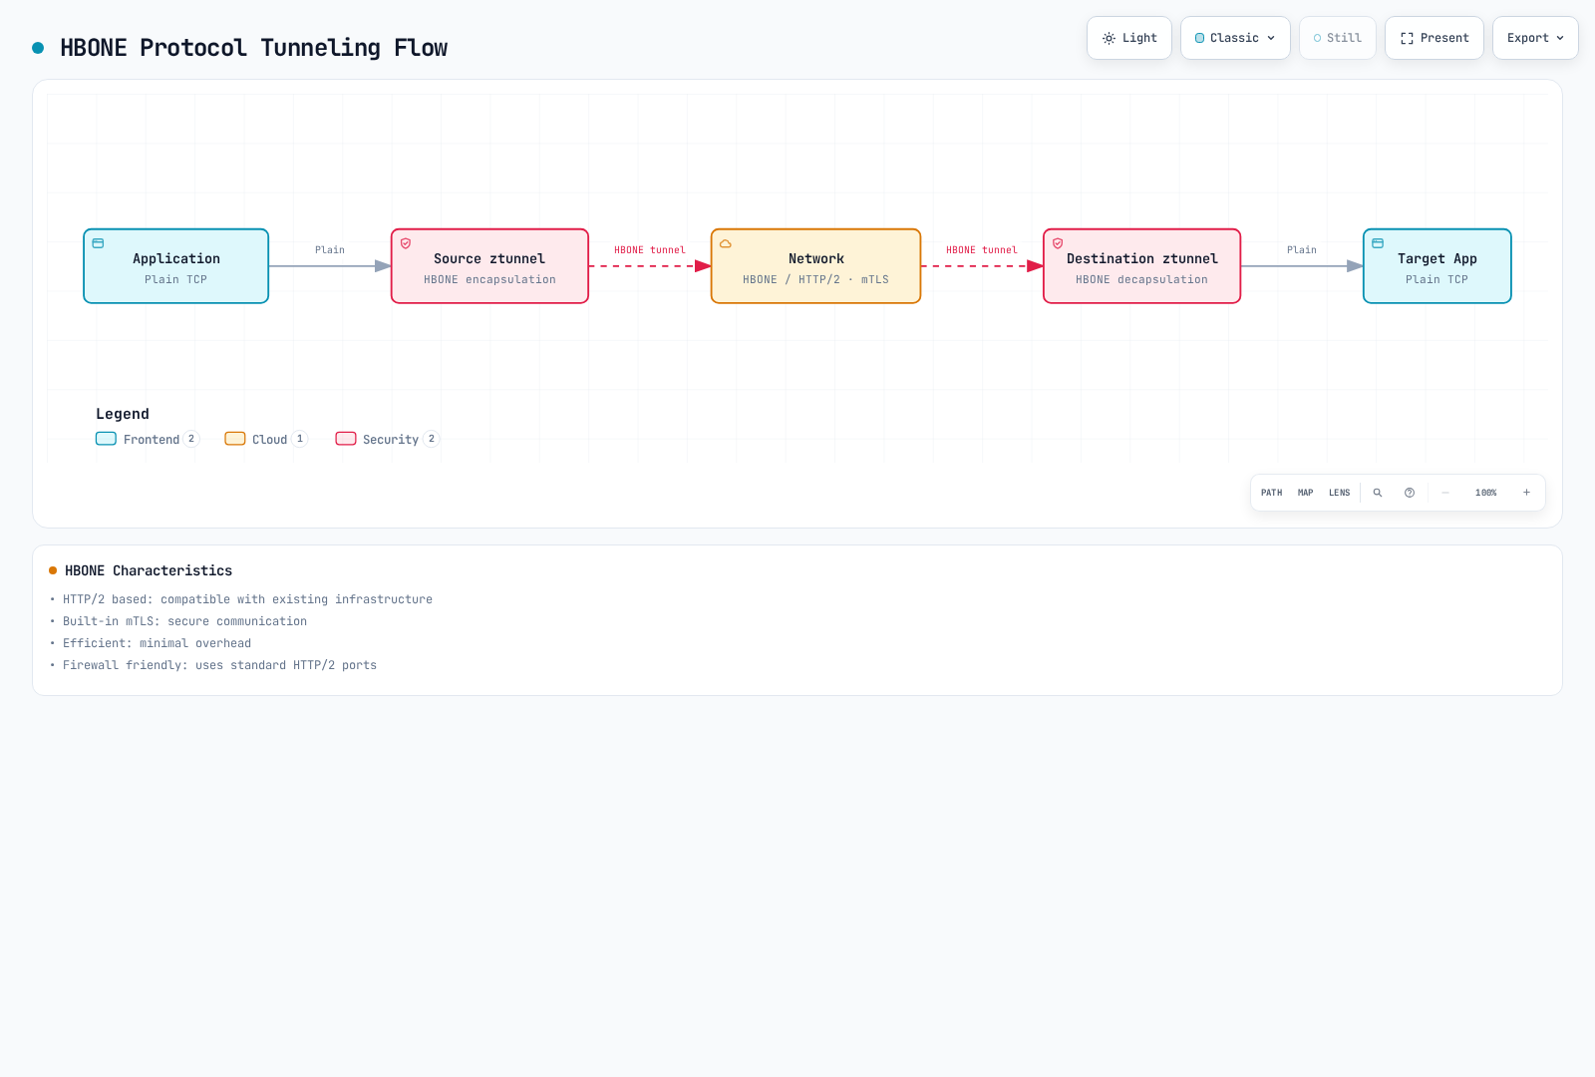This screenshot has height=1077, width=1595.
Task: Click the window icon on Target App
Action: coord(1378,243)
